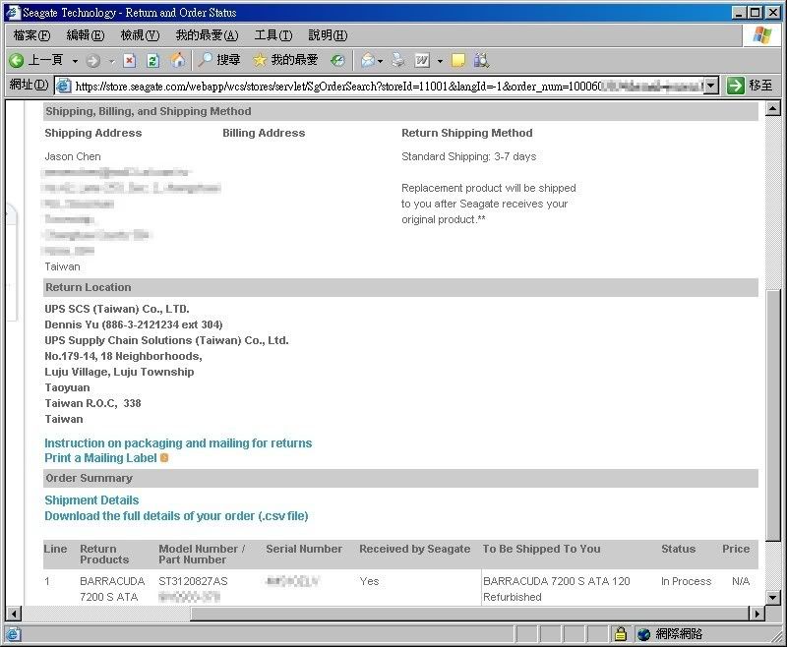Stop page loading with the red X icon
787x647 pixels.
click(130, 61)
